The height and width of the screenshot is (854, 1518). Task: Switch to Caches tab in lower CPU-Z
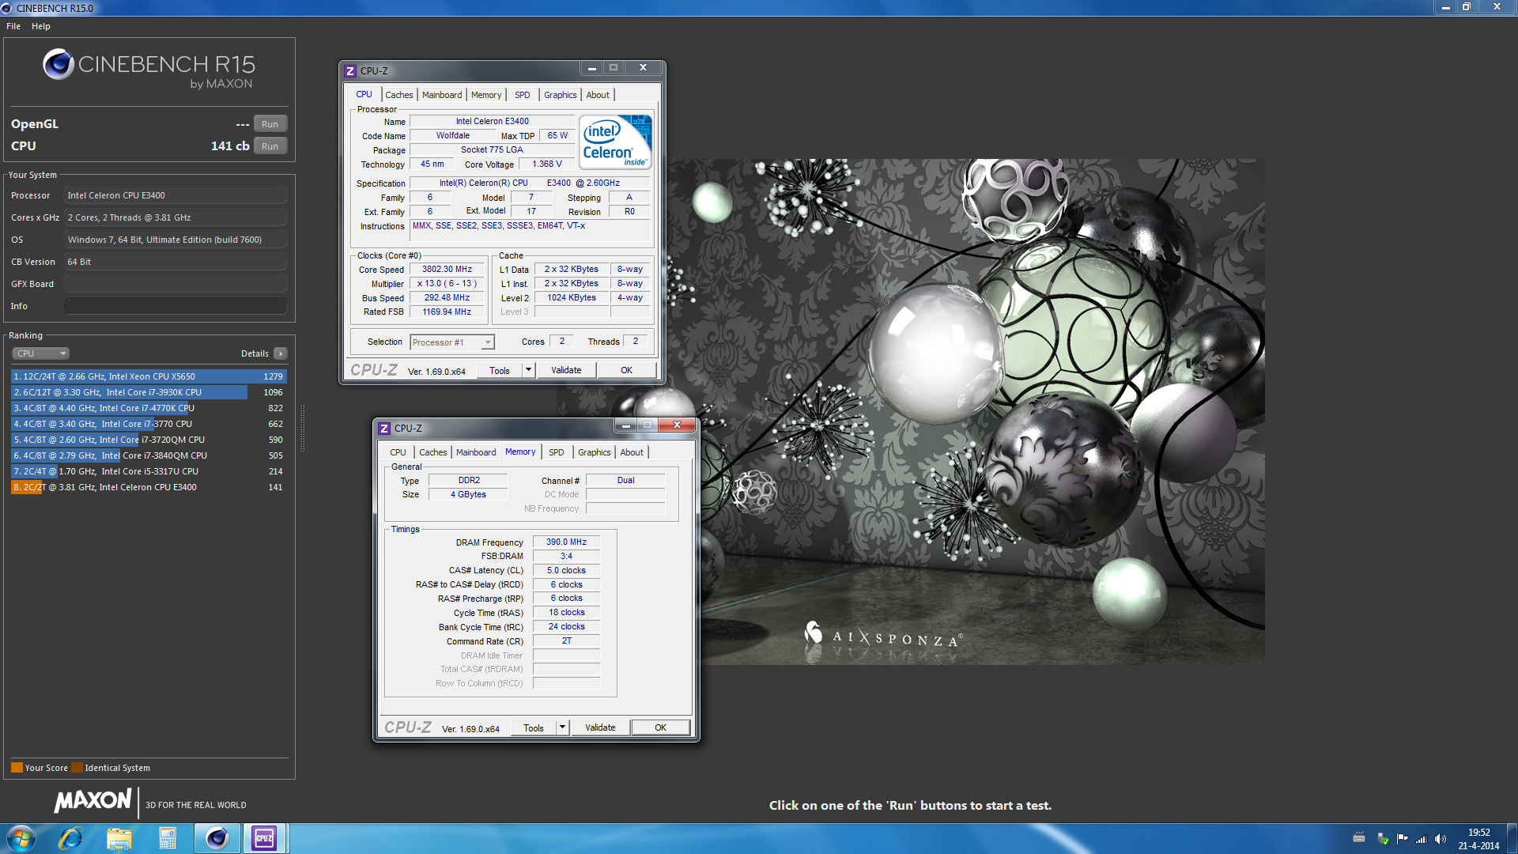pyautogui.click(x=432, y=452)
